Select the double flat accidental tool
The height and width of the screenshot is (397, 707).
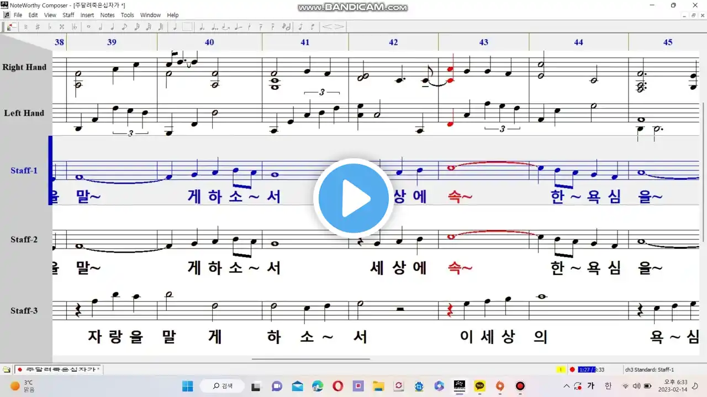pos(74,26)
